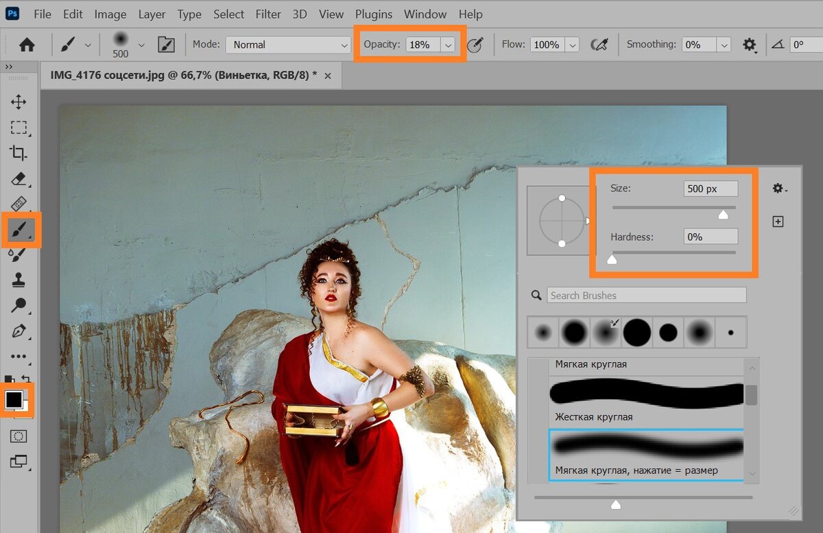Click the brush tip preview showing 500
823x533 pixels.
(121, 44)
